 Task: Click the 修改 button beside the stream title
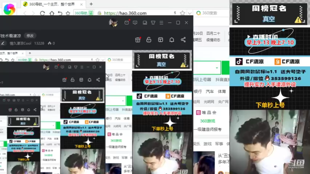coord(30,36)
